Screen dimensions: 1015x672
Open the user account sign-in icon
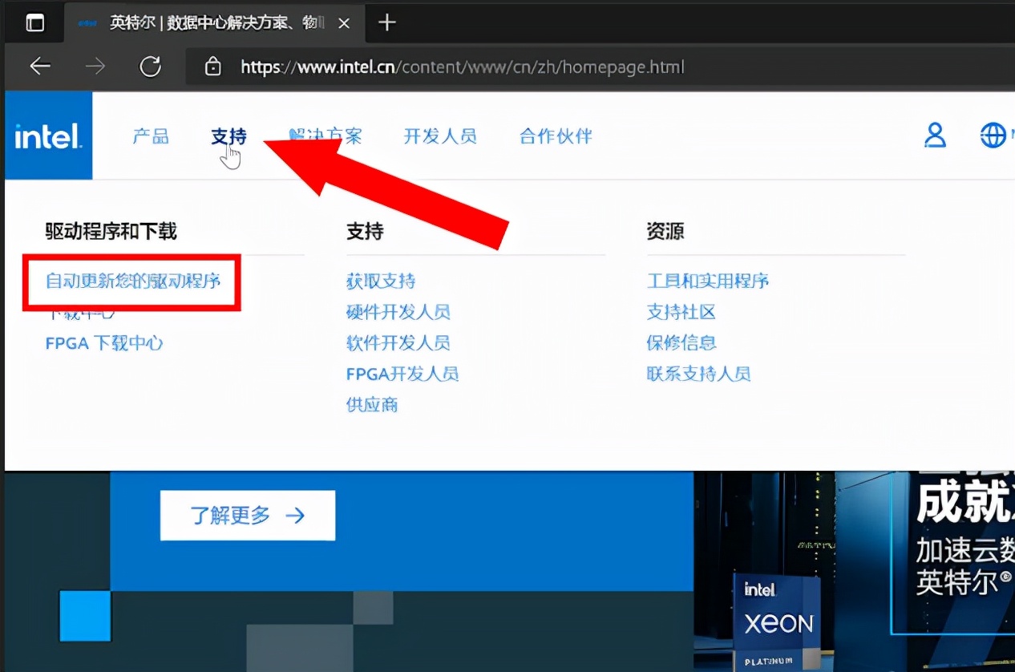click(934, 136)
